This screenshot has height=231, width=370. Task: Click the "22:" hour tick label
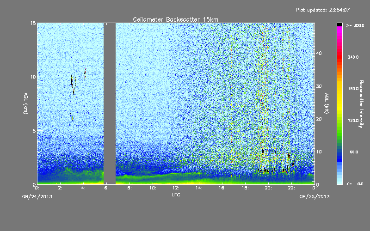point(291,188)
